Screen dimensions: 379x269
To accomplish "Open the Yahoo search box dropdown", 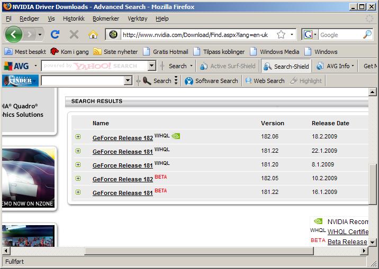I will 151,66.
